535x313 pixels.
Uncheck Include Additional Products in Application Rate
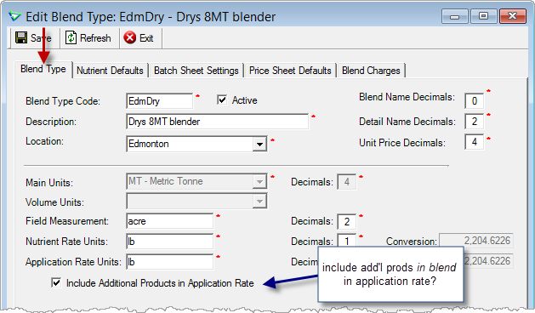[56, 282]
